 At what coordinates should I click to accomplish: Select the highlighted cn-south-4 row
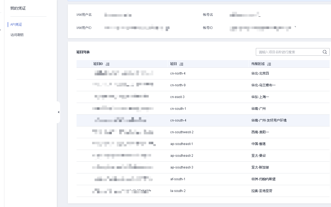178,120
